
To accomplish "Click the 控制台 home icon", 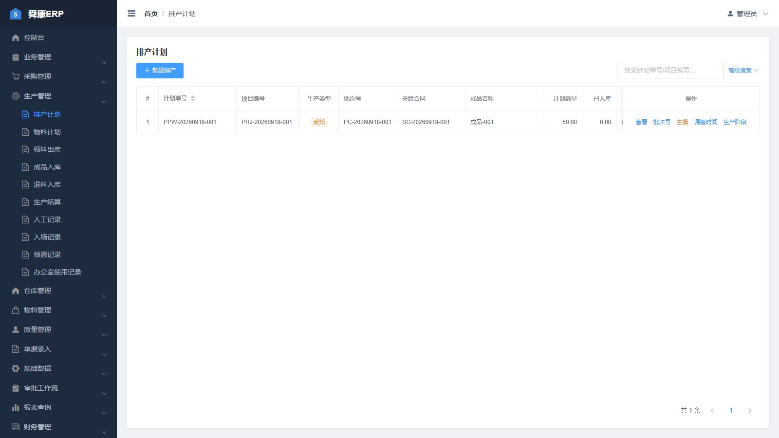I will tap(16, 37).
